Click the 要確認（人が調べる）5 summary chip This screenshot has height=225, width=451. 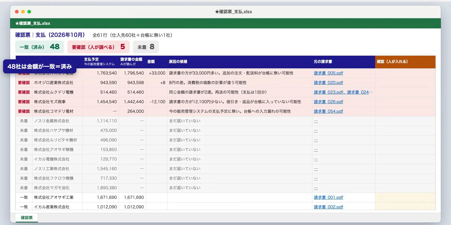coord(98,47)
